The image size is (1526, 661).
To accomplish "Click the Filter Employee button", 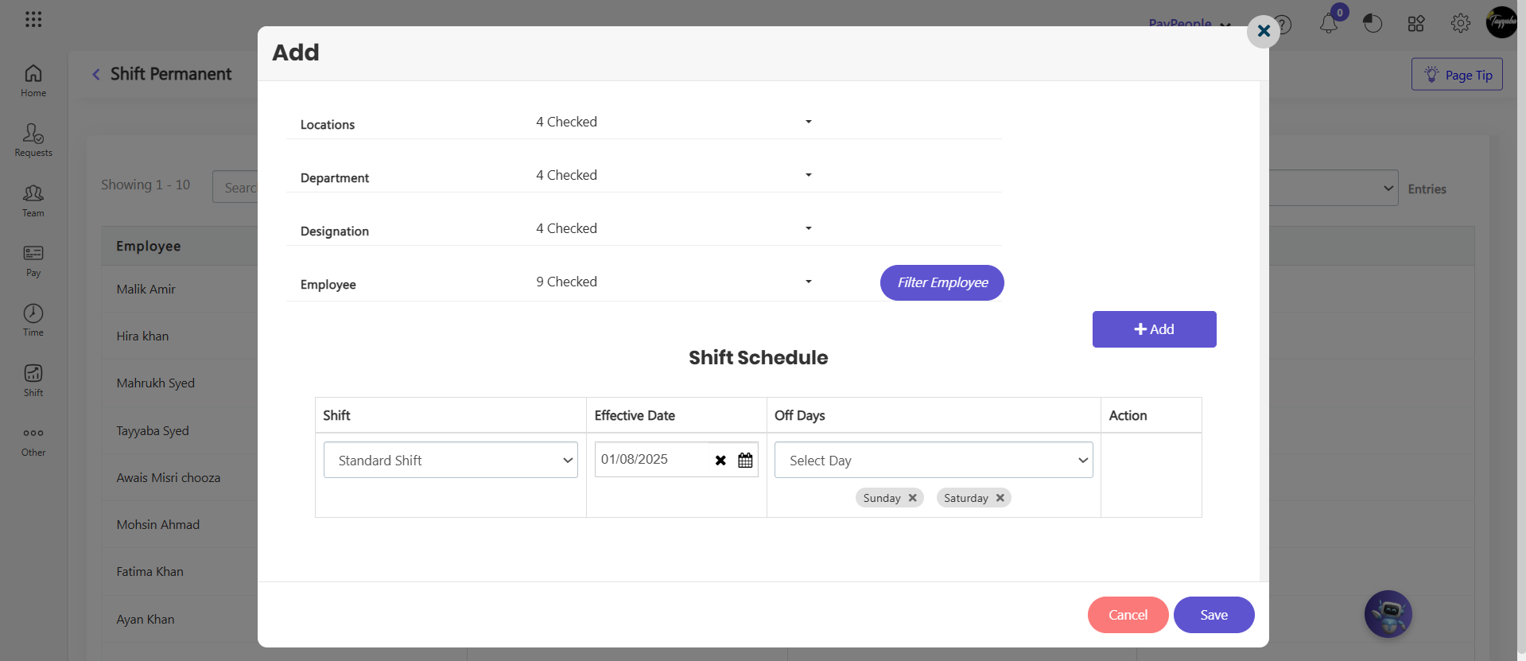I will click(x=942, y=282).
